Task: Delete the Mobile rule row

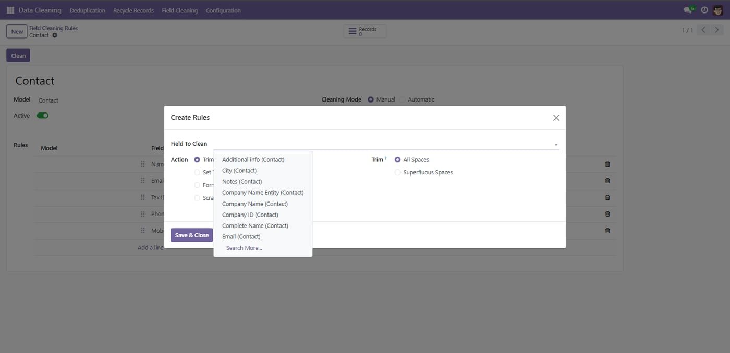Action: 607,231
